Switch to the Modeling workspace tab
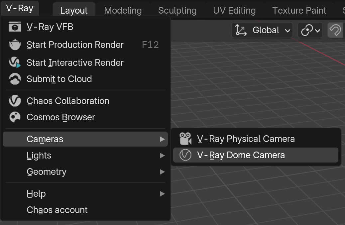The height and width of the screenshot is (225, 345). click(123, 10)
